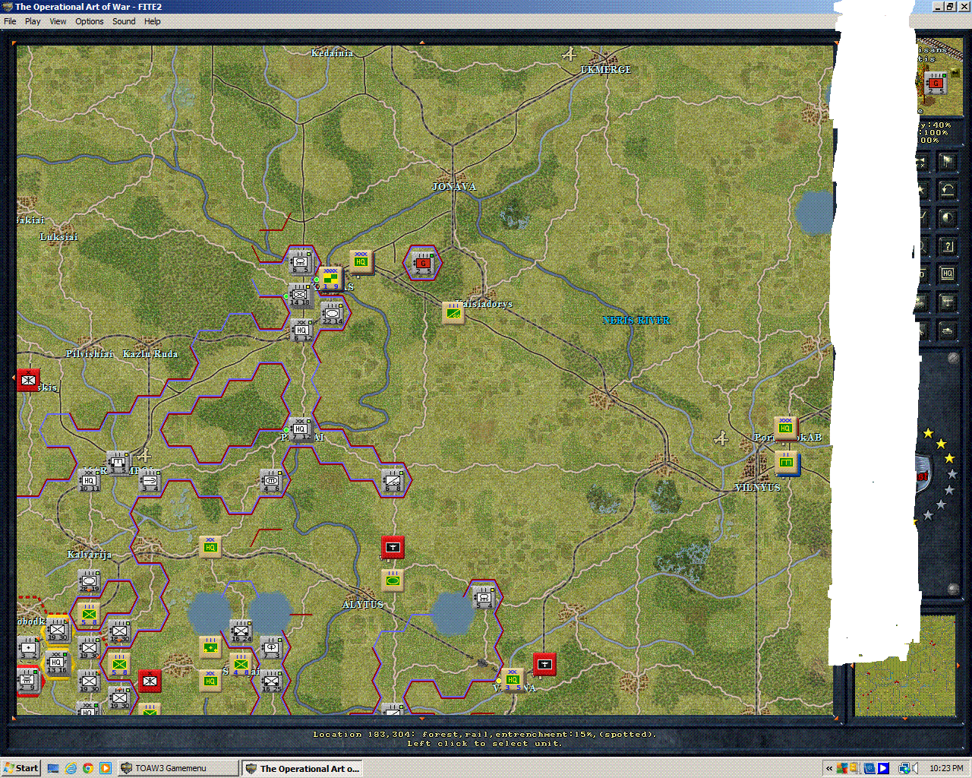This screenshot has height=778, width=972.
Task: Select the red unit counter northeast of Varena
Action: click(544, 664)
